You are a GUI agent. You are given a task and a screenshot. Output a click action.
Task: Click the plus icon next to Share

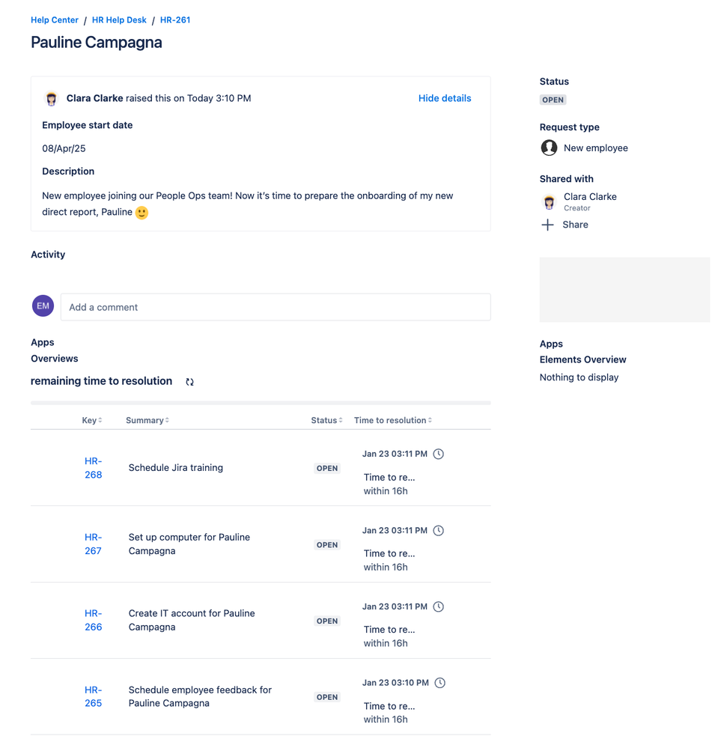547,225
